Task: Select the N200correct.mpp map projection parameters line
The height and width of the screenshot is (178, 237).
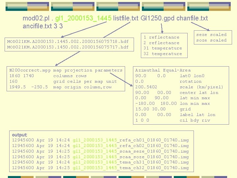Action: point(66,71)
